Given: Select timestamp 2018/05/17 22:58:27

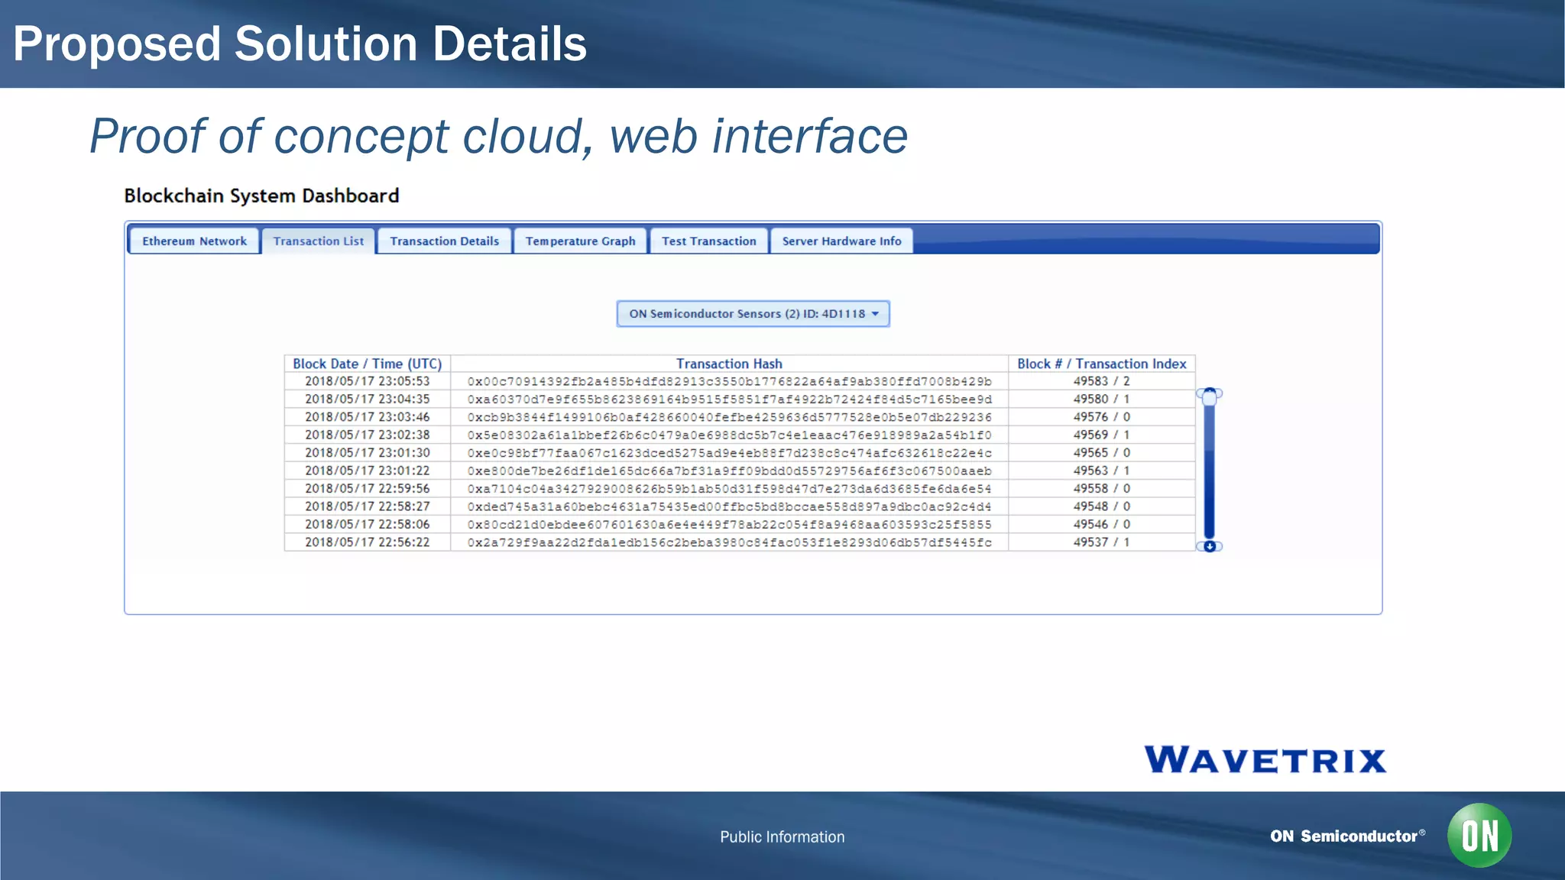Looking at the screenshot, I should point(368,506).
